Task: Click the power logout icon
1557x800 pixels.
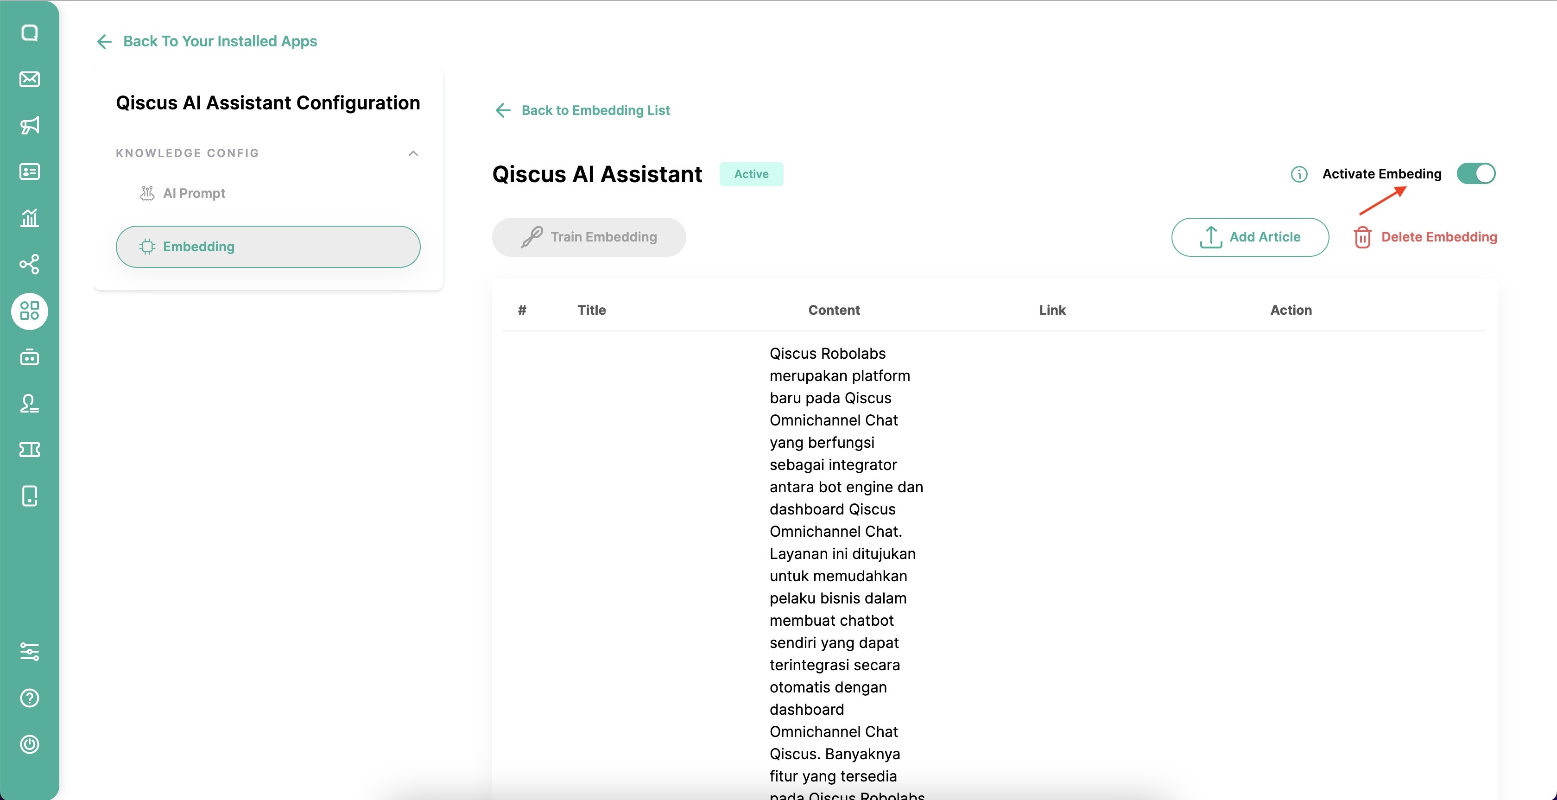Action: point(30,744)
